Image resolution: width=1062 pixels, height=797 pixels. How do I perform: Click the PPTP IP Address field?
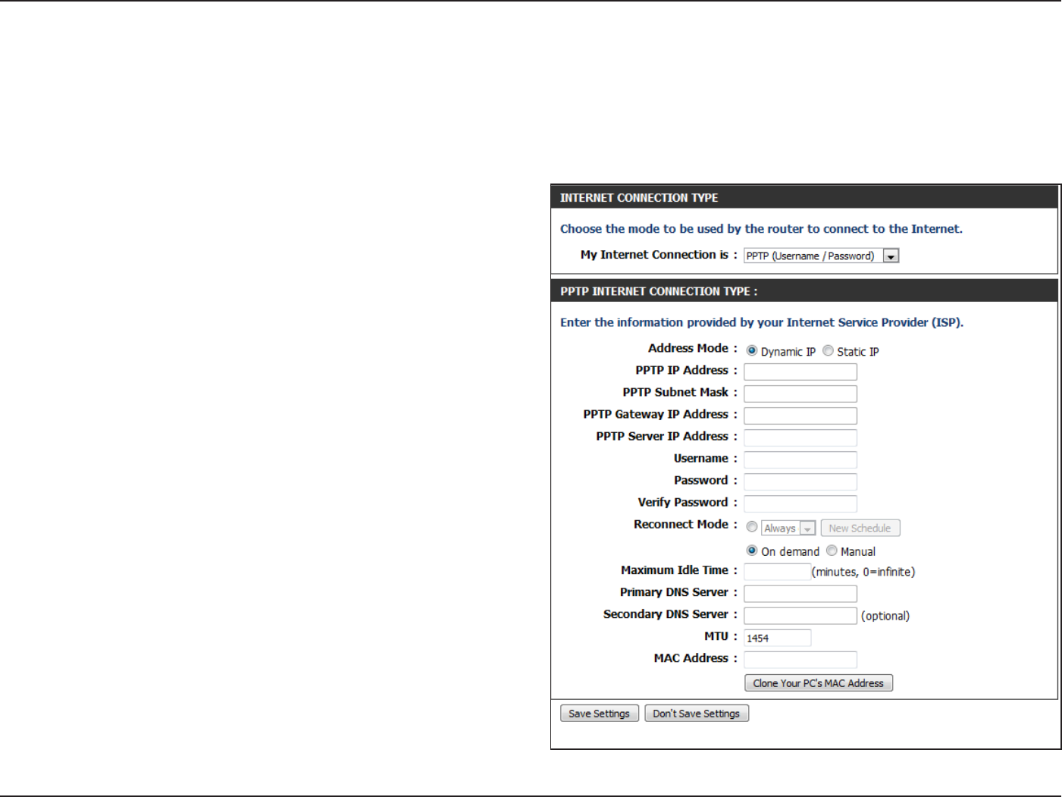(800, 372)
